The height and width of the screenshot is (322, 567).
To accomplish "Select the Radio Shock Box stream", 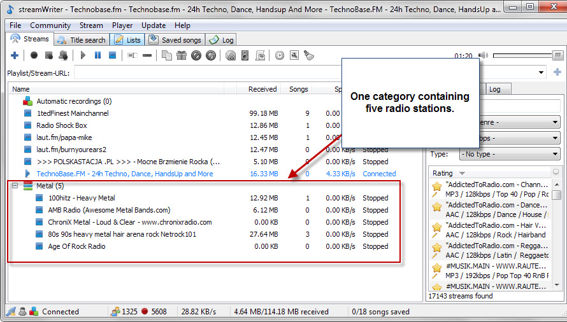I will point(61,125).
